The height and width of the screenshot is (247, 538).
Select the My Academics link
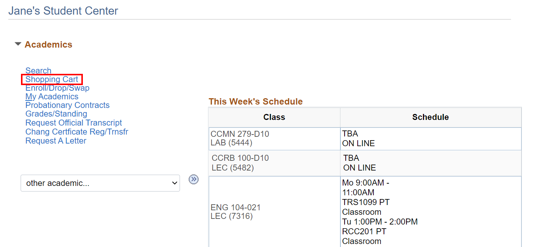[x=52, y=97]
